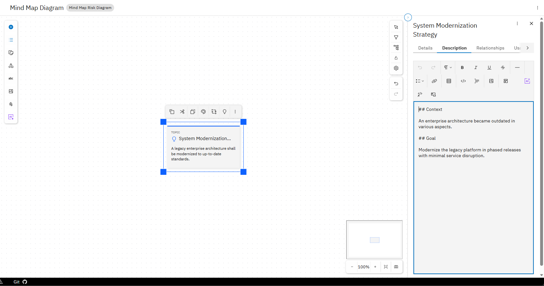The width and height of the screenshot is (544, 286).
Task: Toggle bold formatting in editor
Action: pos(462,67)
